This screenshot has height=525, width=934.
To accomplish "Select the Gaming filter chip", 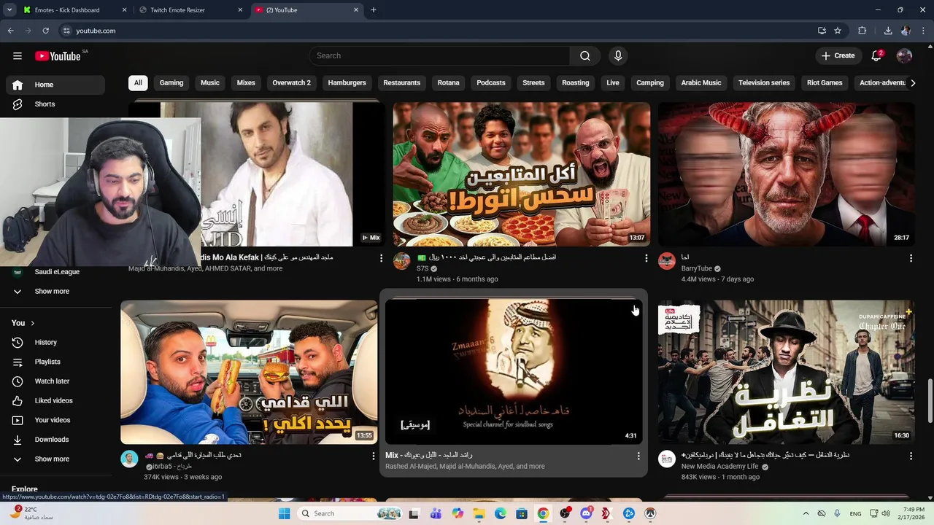I will (171, 82).
